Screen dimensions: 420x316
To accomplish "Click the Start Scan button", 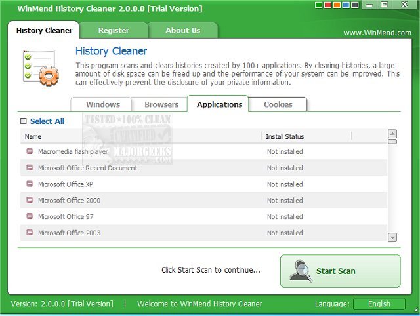I will [341, 271].
